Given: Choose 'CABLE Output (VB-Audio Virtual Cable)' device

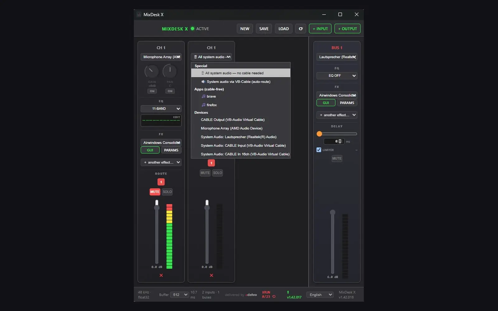Looking at the screenshot, I should click(x=241, y=120).
